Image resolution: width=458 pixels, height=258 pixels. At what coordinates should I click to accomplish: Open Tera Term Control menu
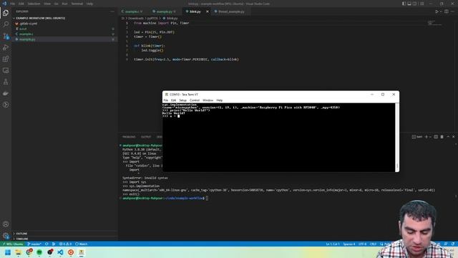pos(195,100)
